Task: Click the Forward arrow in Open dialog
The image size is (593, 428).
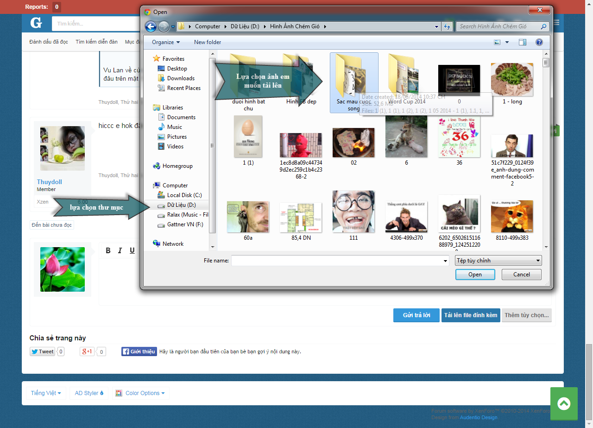Action: pyautogui.click(x=164, y=26)
